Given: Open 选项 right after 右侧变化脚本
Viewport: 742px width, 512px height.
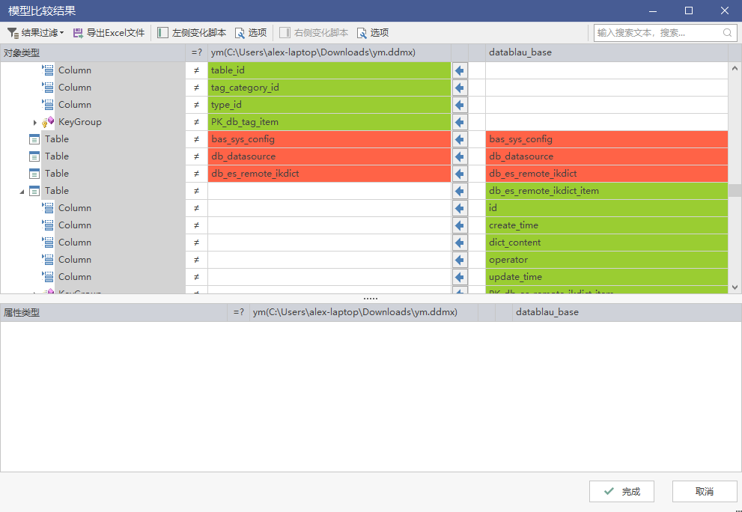Looking at the screenshot, I should [373, 33].
